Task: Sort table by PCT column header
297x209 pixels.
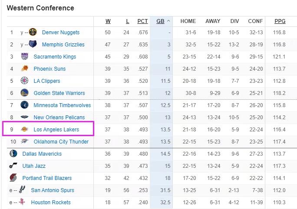Action: [x=142, y=21]
